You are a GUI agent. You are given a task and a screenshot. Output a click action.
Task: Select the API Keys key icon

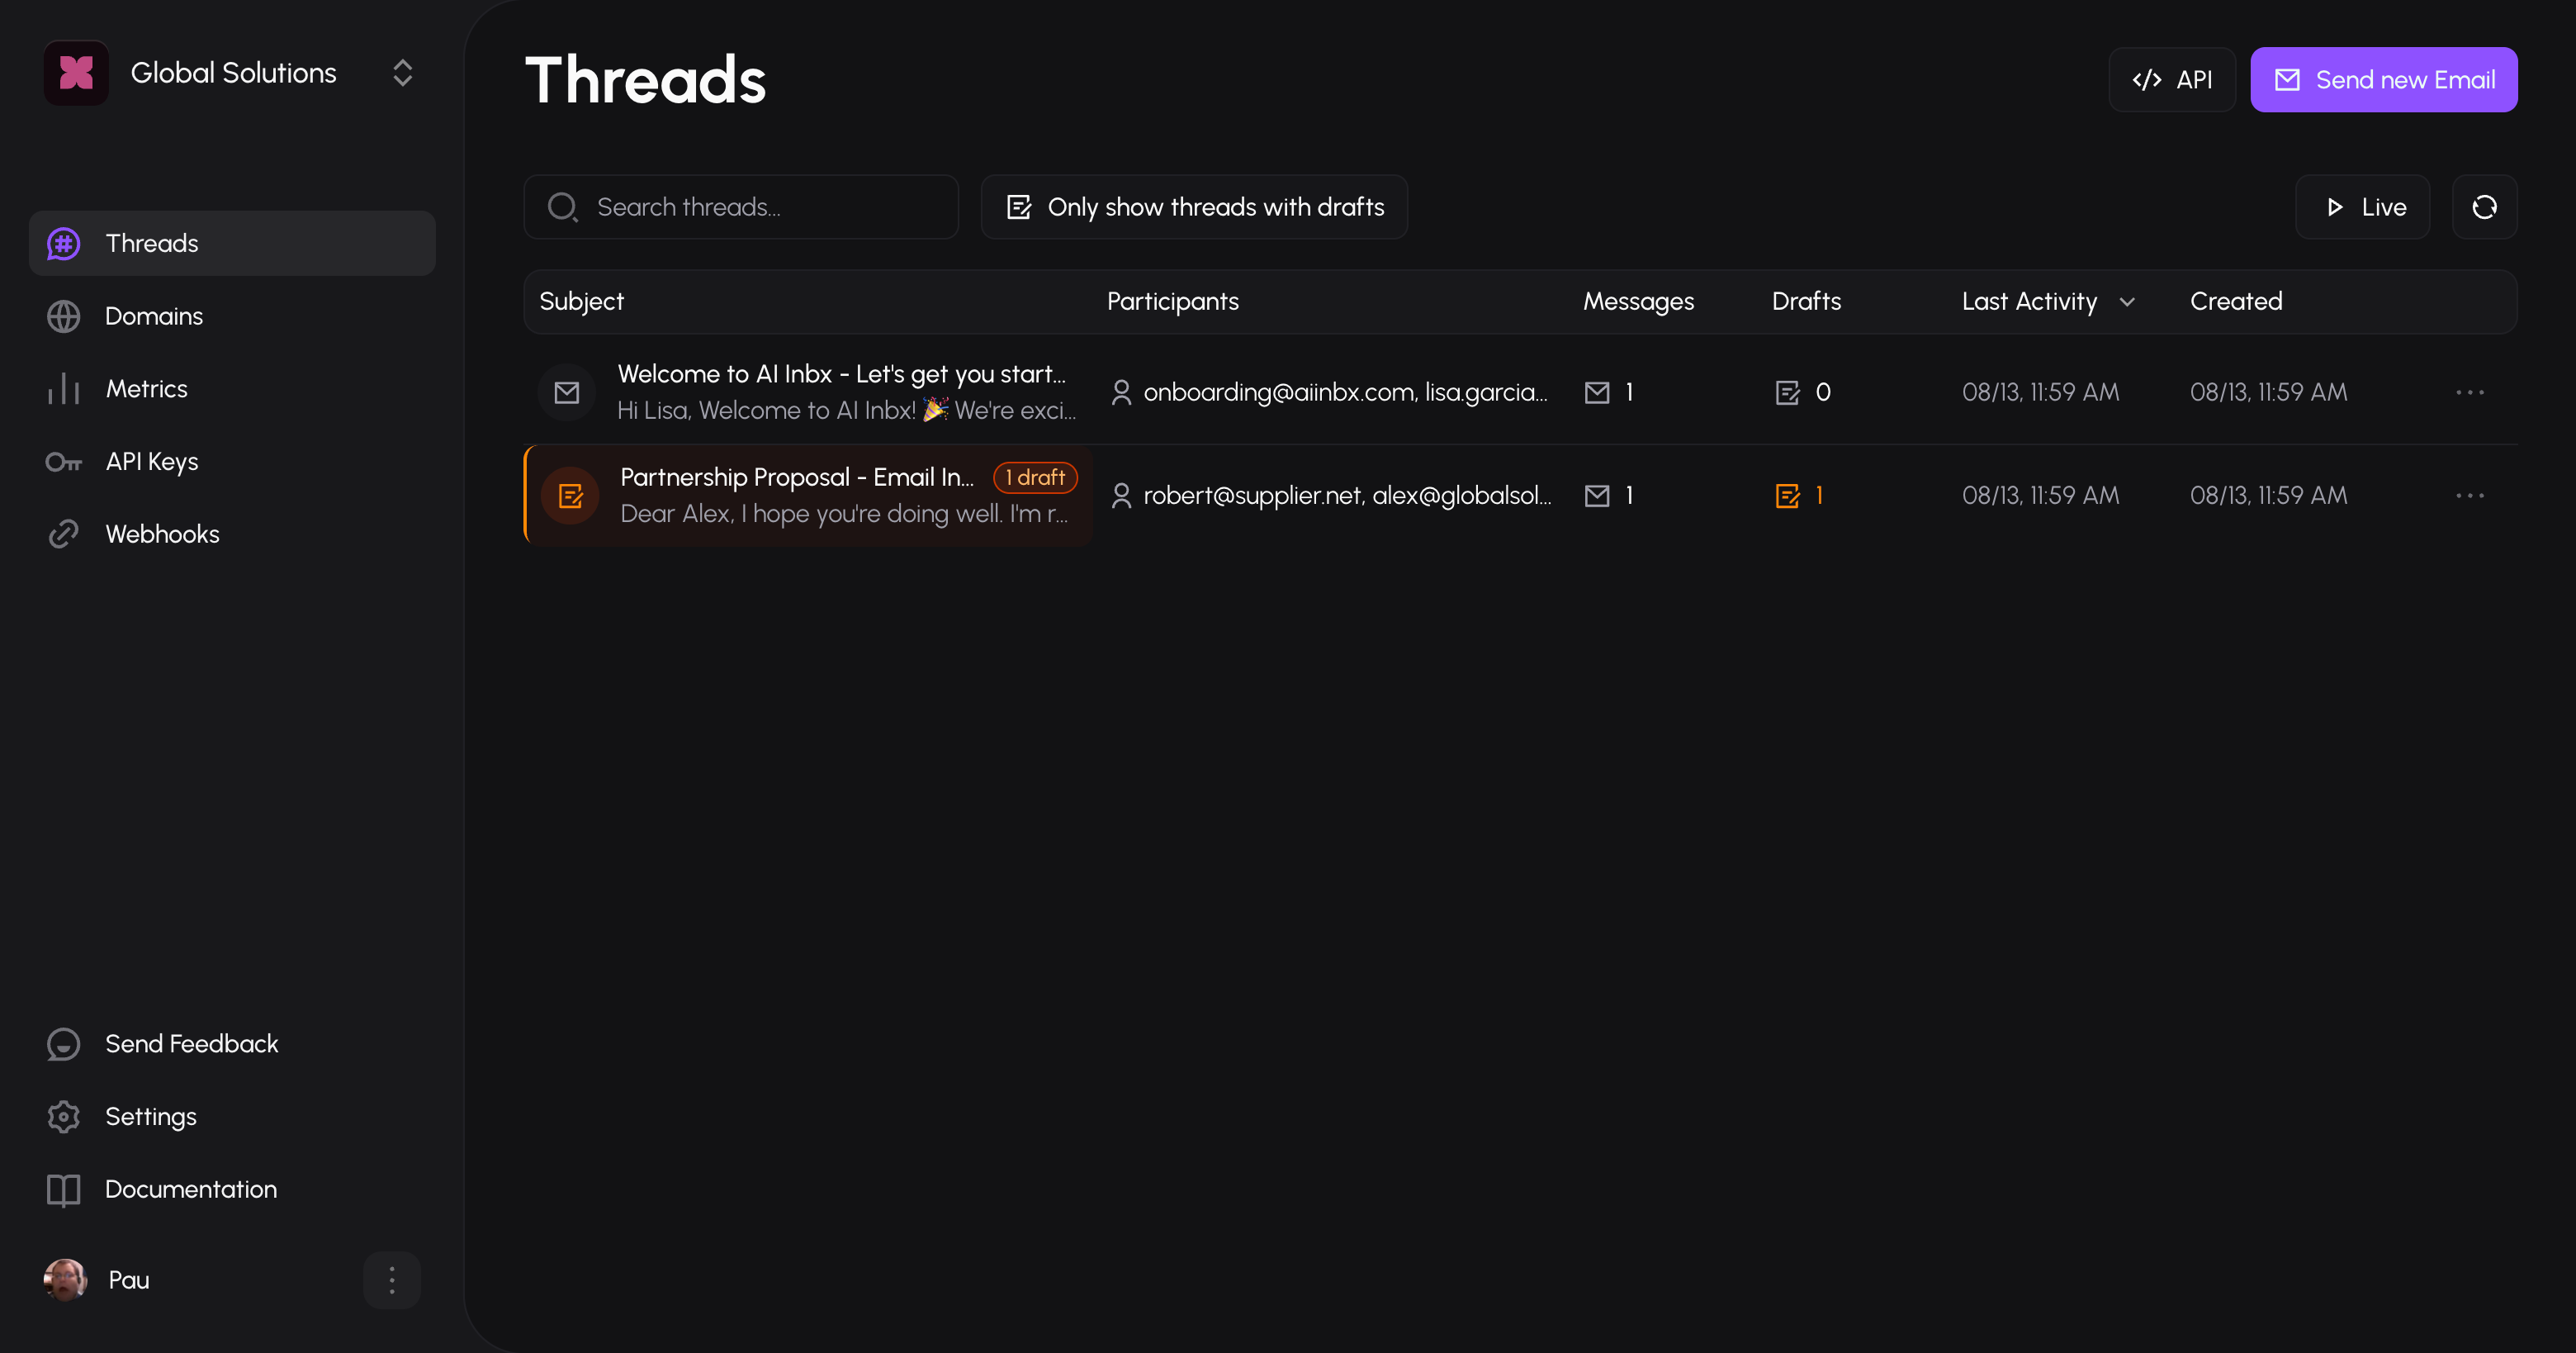tap(63, 462)
